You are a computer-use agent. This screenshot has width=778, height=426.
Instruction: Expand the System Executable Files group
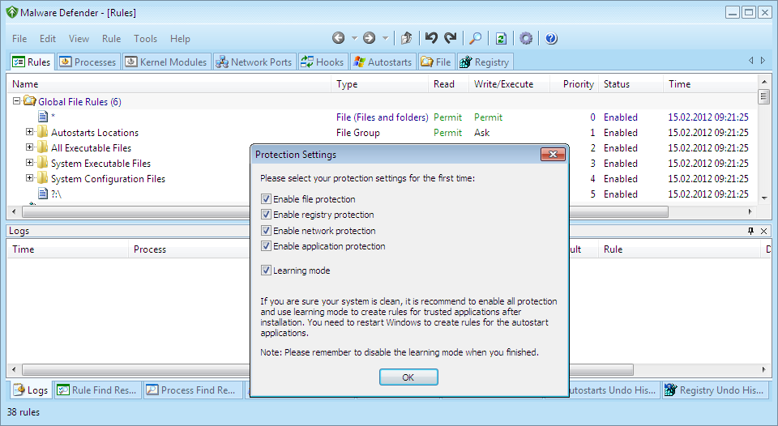click(29, 163)
